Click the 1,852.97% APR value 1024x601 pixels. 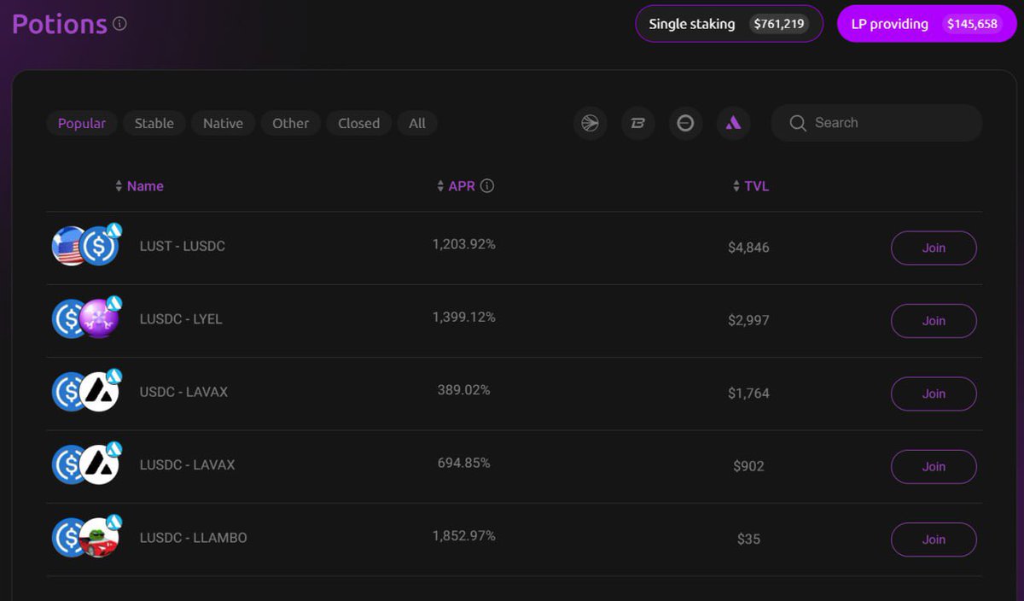pyautogui.click(x=464, y=536)
